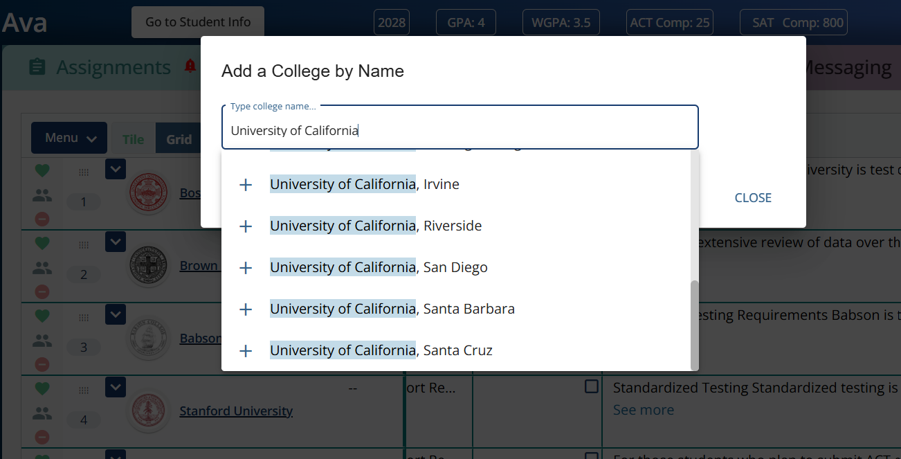
Task: Click the drag handle above rank 3
Action: click(x=84, y=318)
